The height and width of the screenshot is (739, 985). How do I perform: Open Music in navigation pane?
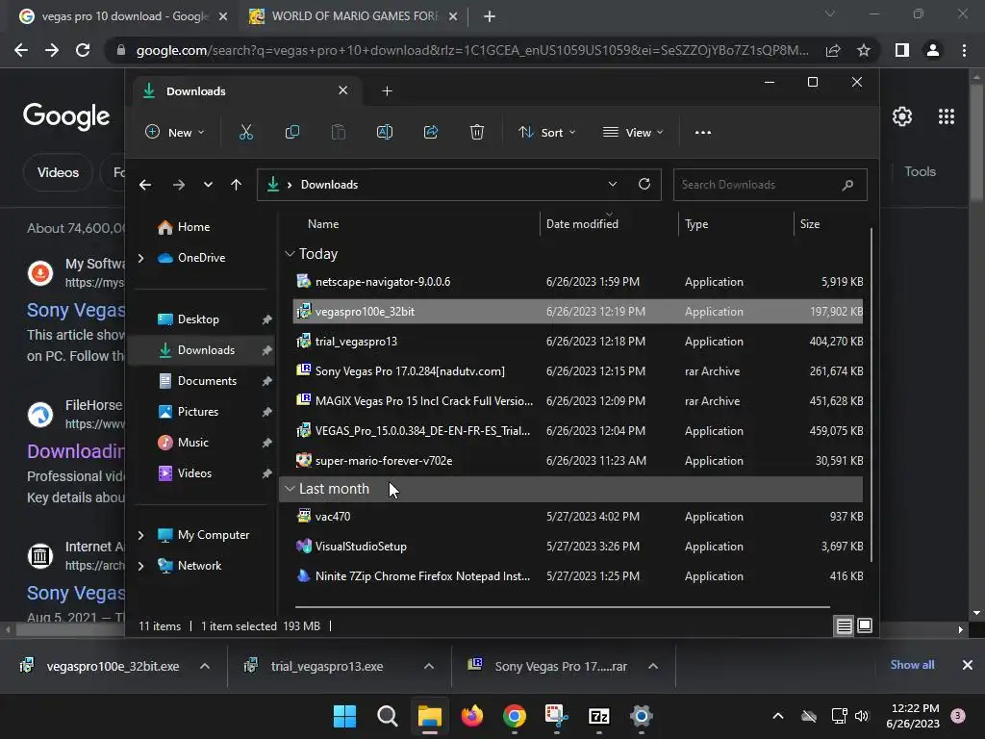pyautogui.click(x=192, y=443)
